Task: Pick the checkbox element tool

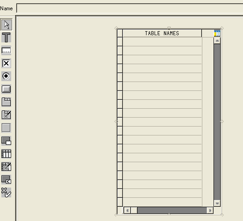Action: tap(6, 63)
